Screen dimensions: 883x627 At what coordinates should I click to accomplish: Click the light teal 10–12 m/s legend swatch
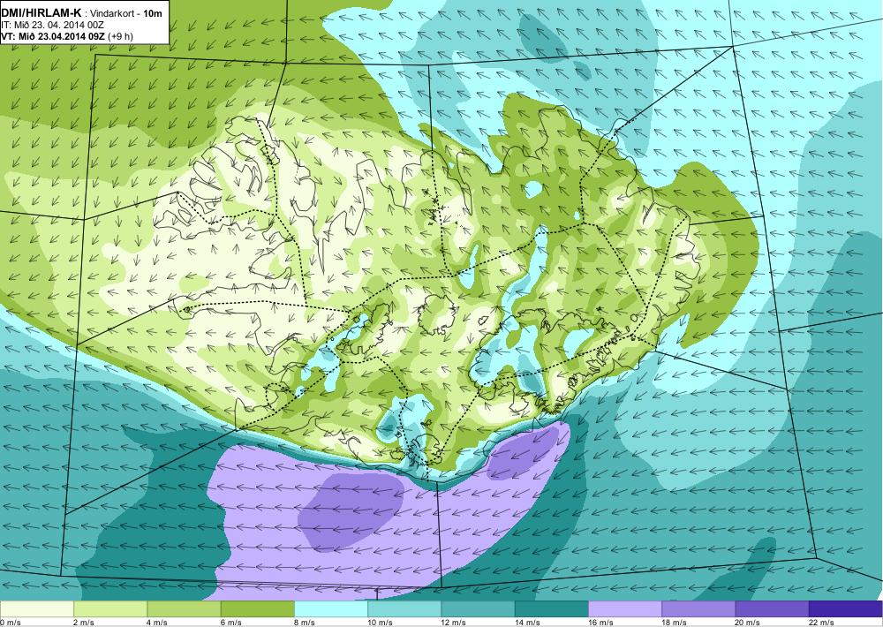[x=404, y=609]
